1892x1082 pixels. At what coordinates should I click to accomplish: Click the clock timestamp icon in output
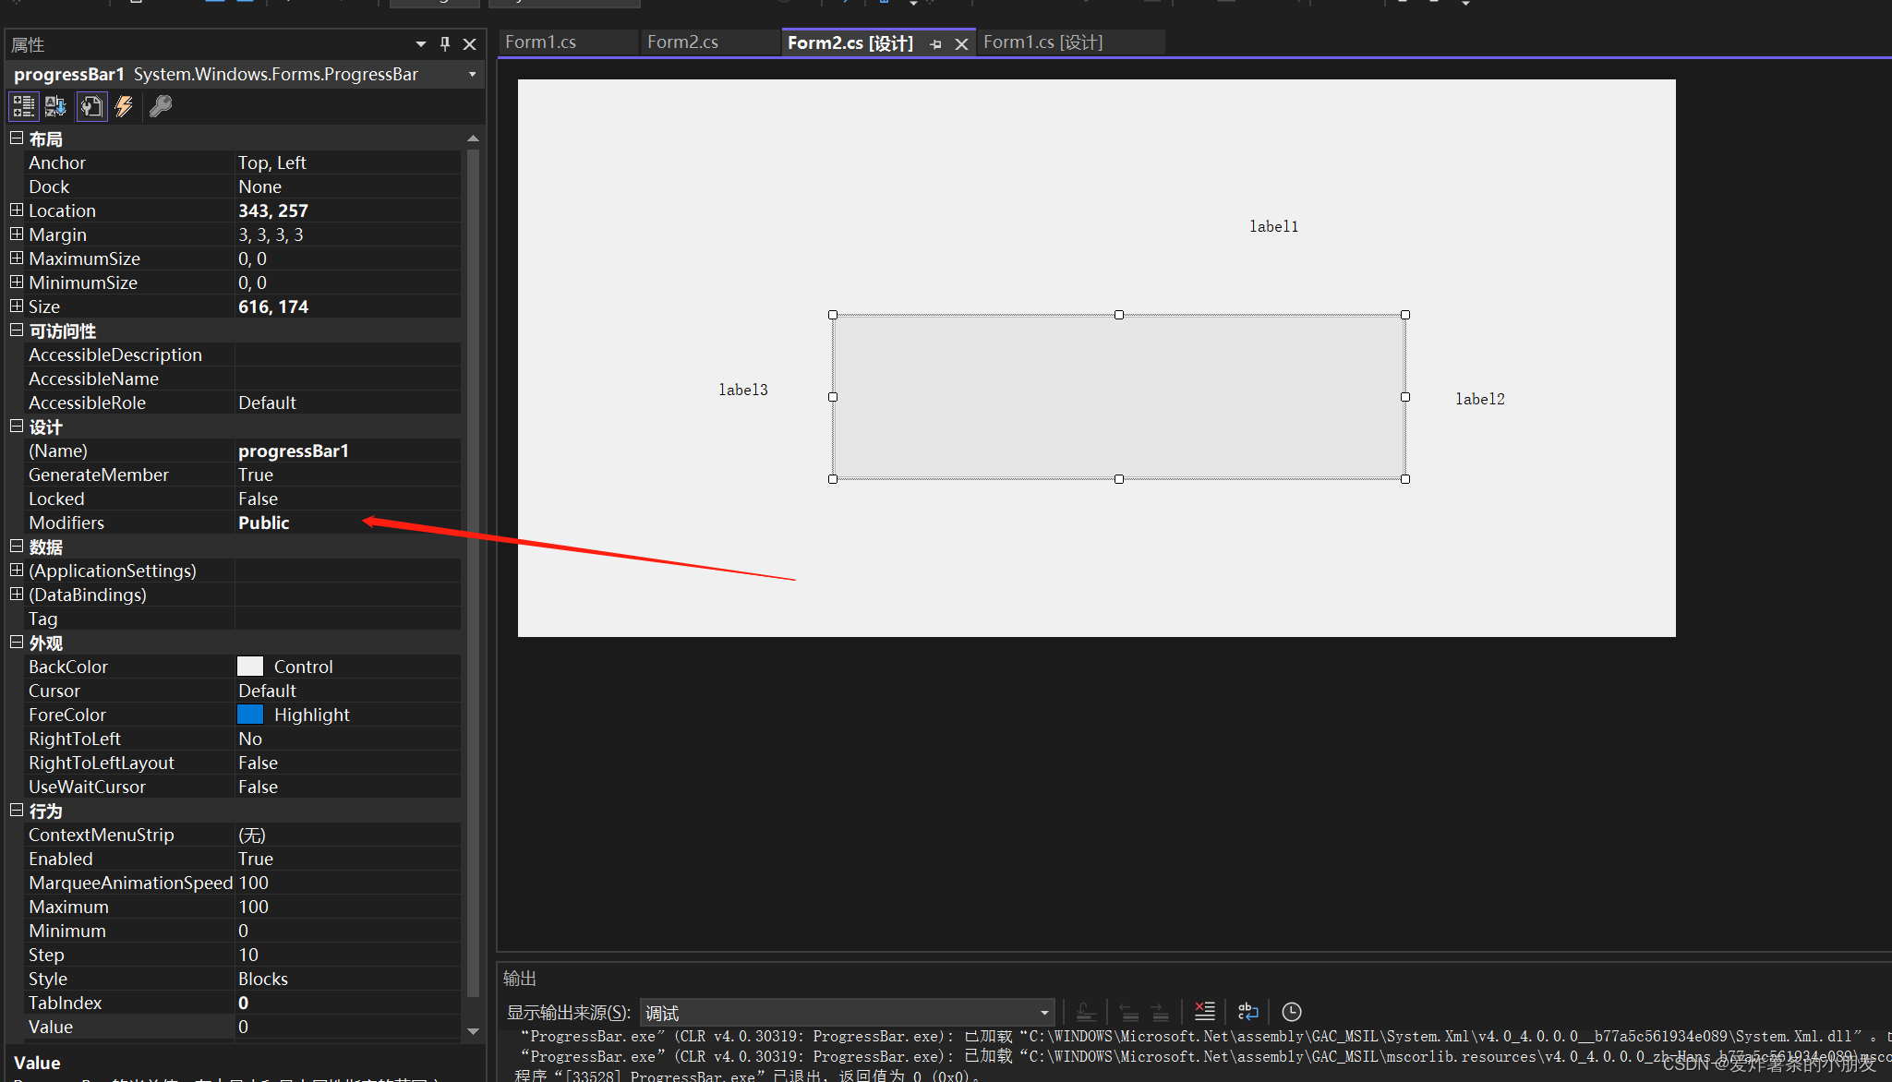pos(1291,1012)
